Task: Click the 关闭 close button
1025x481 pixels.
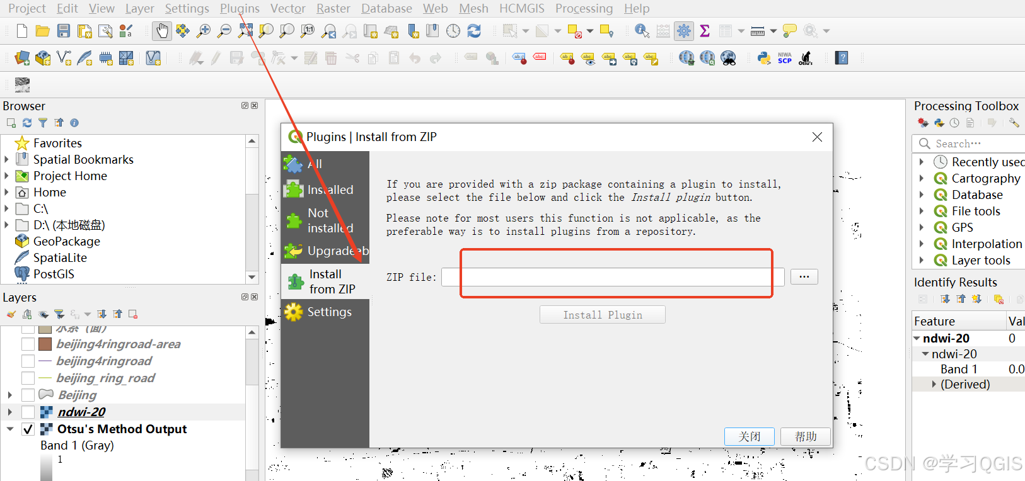Action: coord(750,436)
